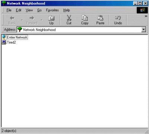Click the Copy toolbar icon
The image size is (149, 134).
(85, 18)
